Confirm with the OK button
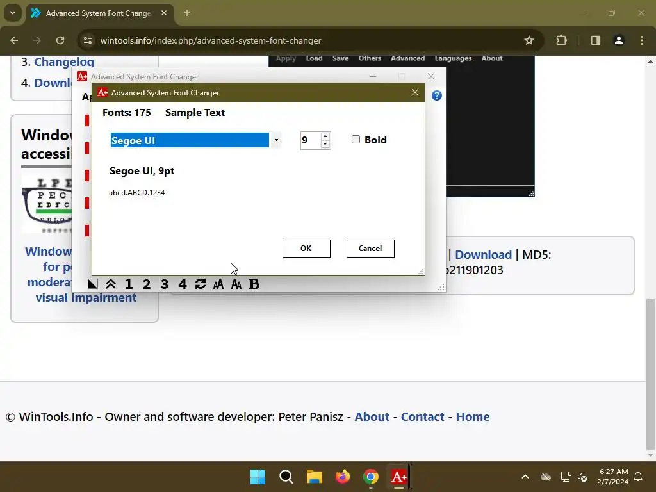This screenshot has height=492, width=656. (x=306, y=249)
